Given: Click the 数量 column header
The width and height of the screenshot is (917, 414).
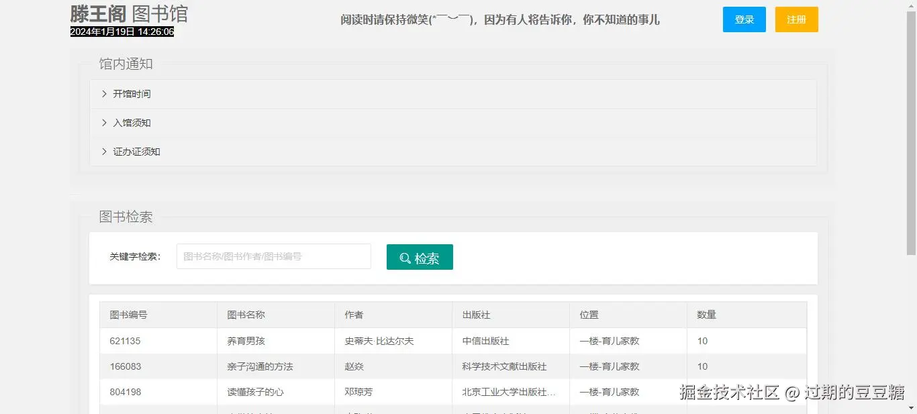Looking at the screenshot, I should click(746, 315).
